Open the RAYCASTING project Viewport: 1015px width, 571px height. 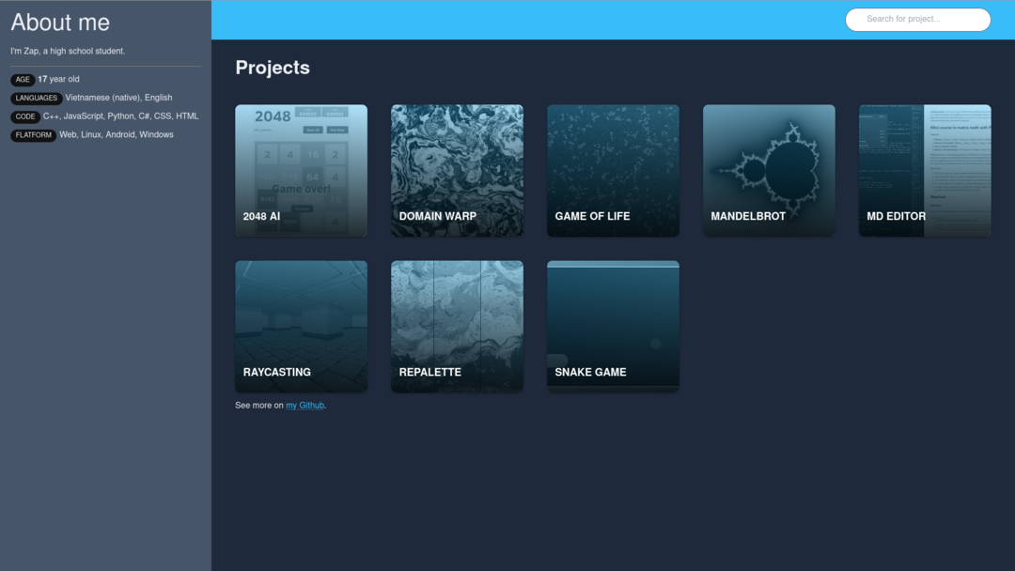coord(301,326)
